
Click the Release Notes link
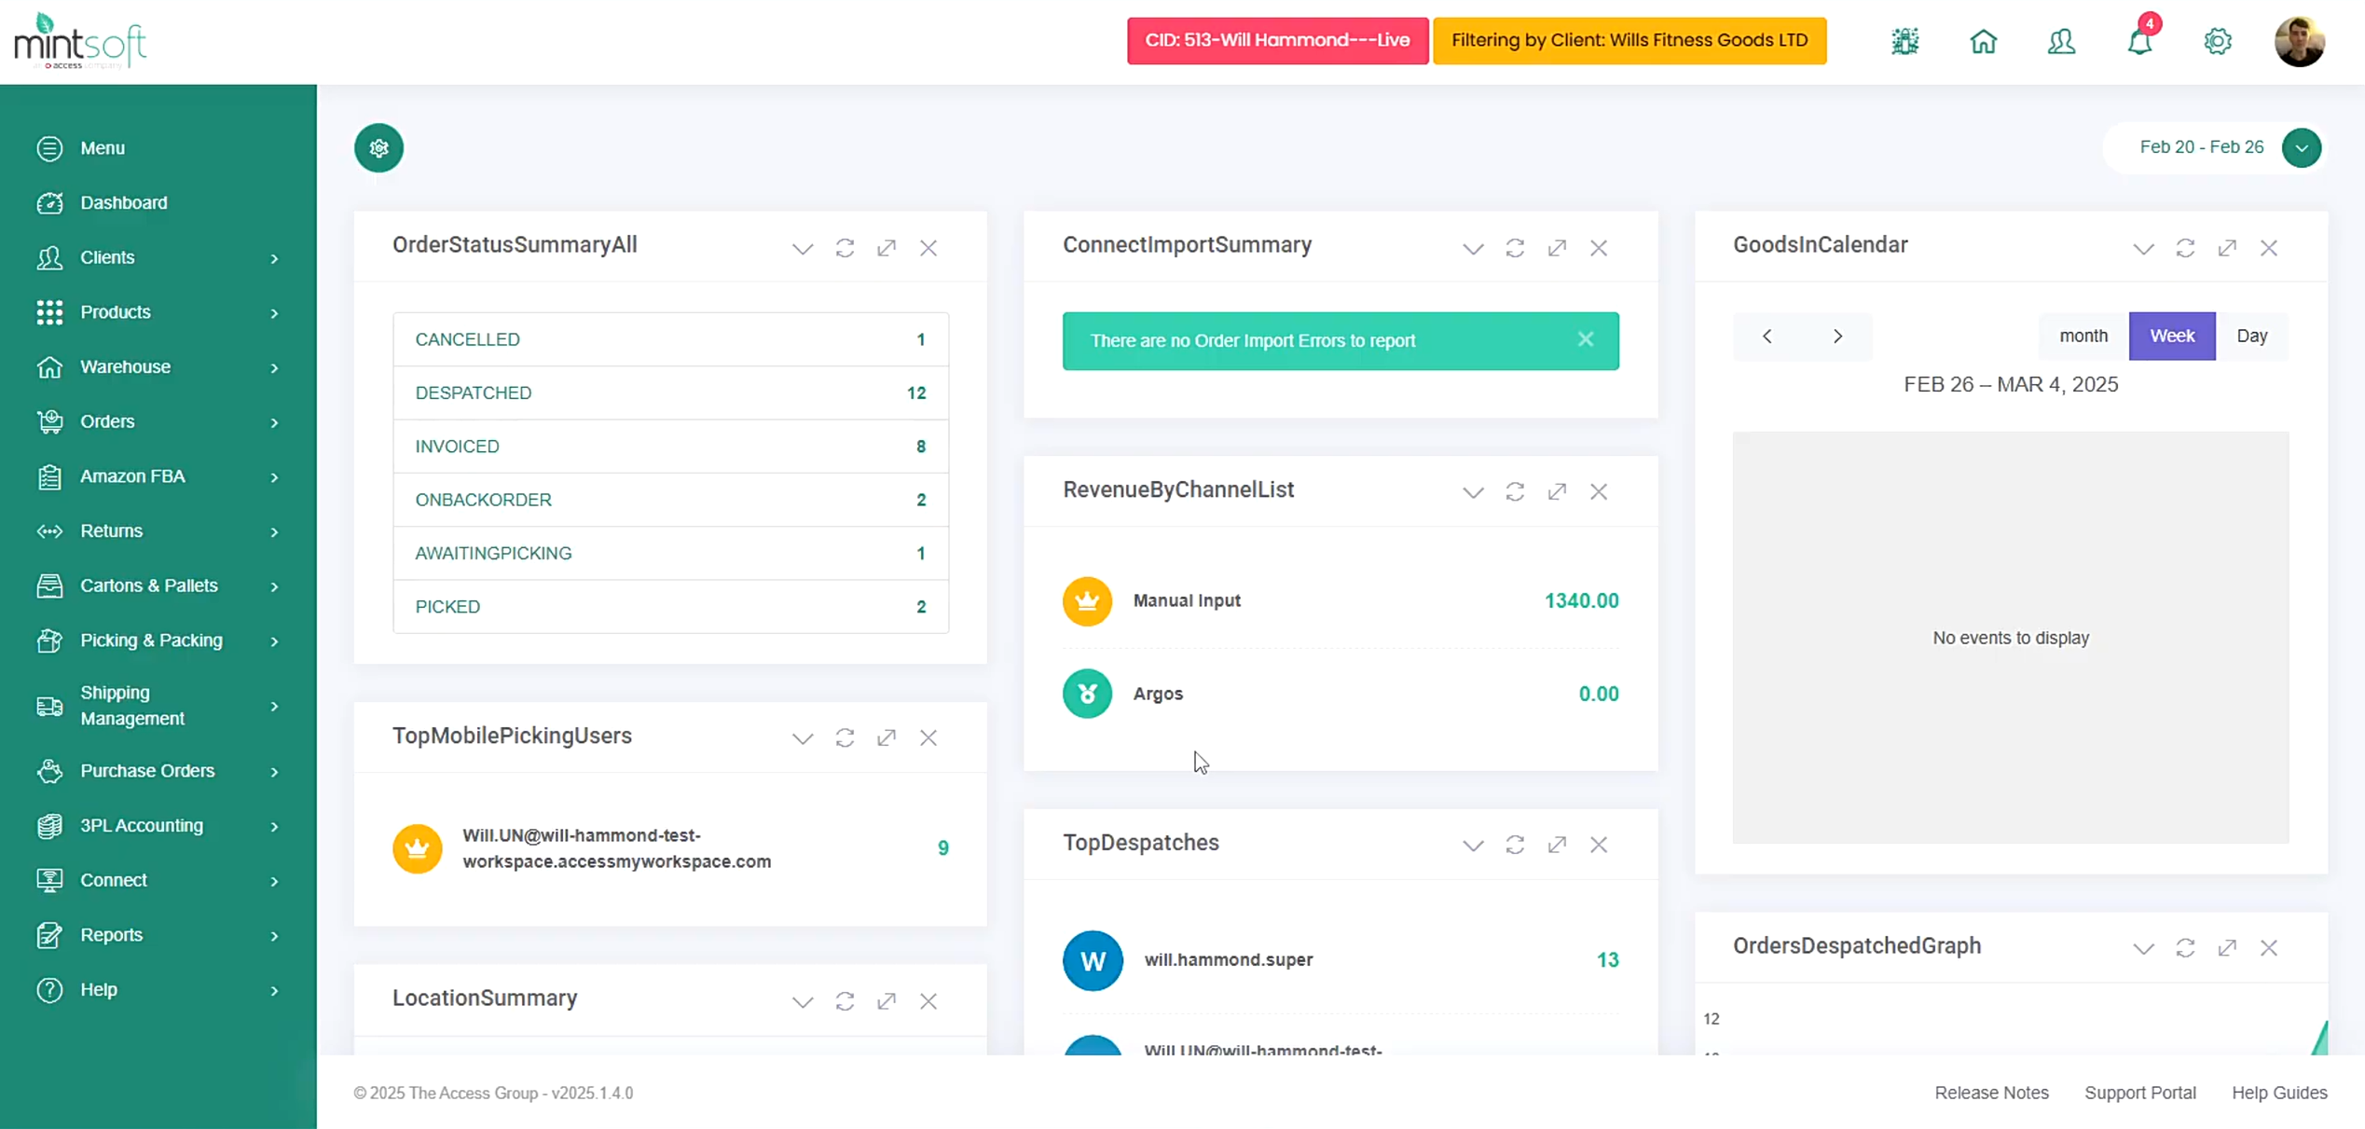1991,1093
